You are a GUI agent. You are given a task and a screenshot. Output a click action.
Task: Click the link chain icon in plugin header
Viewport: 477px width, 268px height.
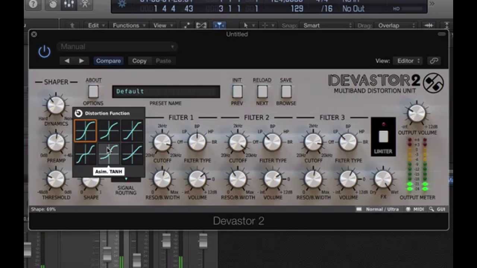[434, 61]
